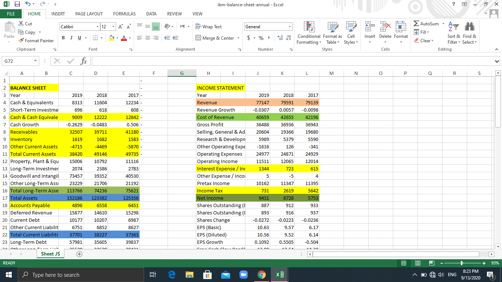Click the New Sheet plus button
The width and height of the screenshot is (502, 282).
pos(79,254)
